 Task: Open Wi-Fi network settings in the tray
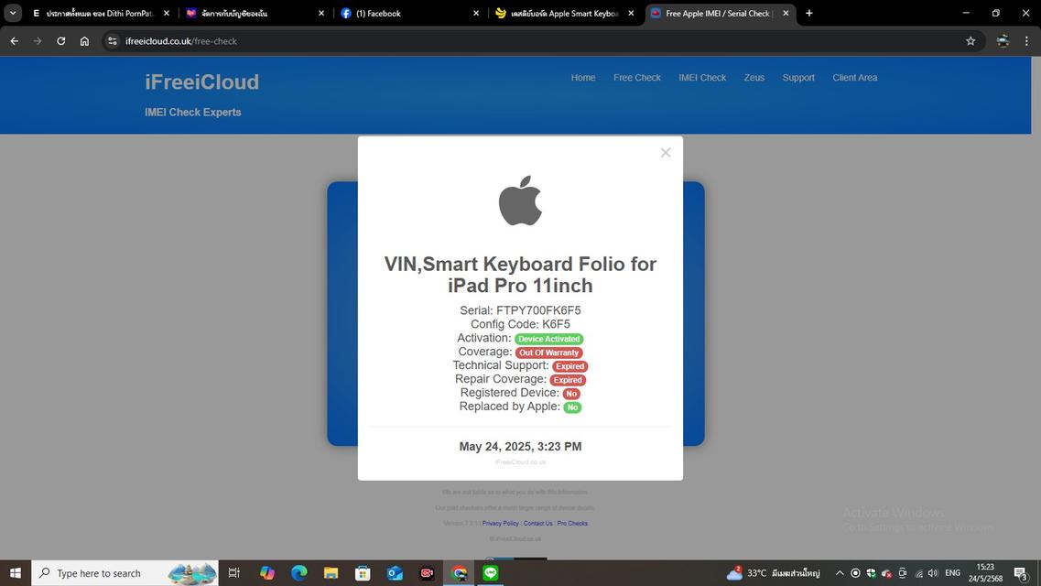coord(919,573)
